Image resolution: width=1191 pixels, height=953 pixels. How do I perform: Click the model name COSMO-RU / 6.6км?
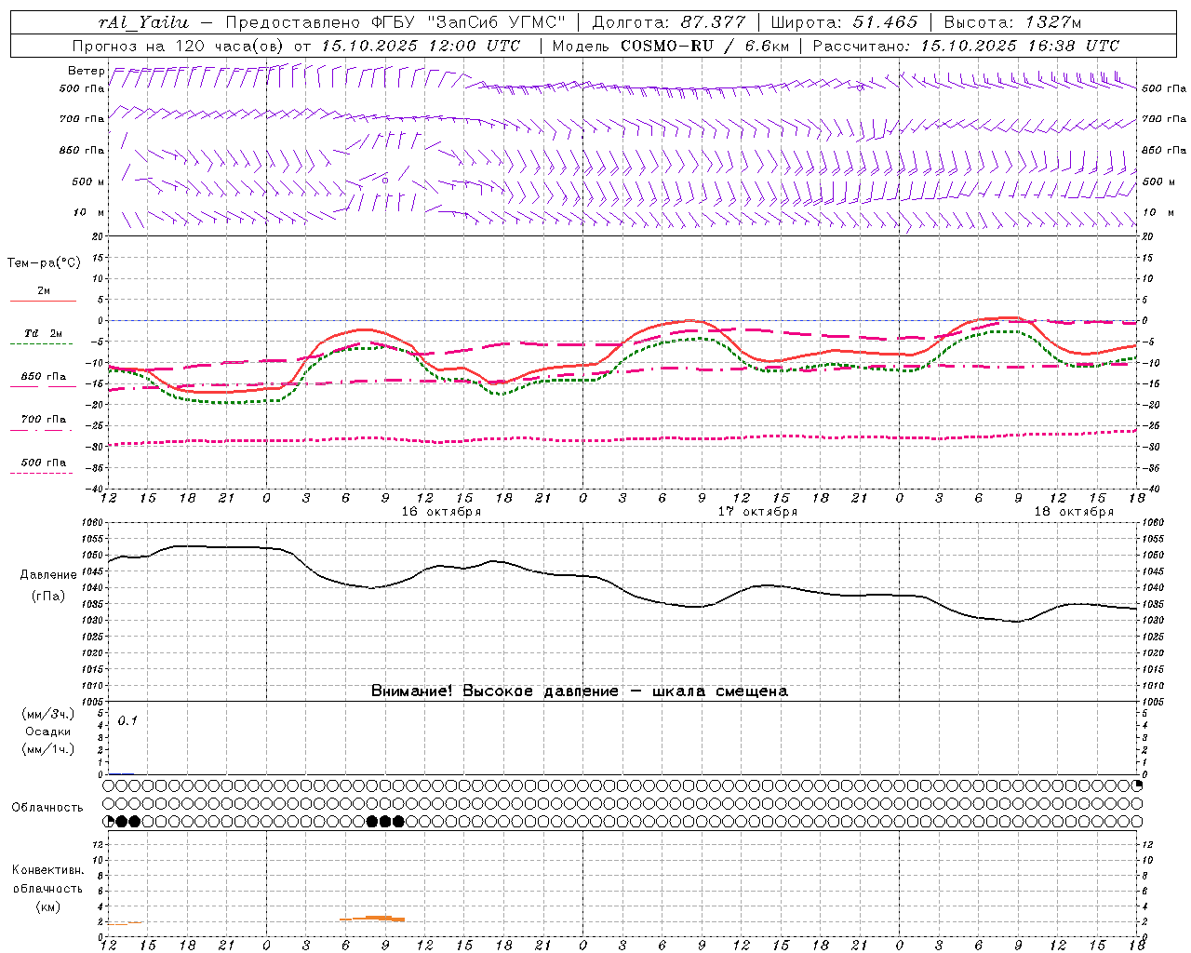(x=704, y=46)
